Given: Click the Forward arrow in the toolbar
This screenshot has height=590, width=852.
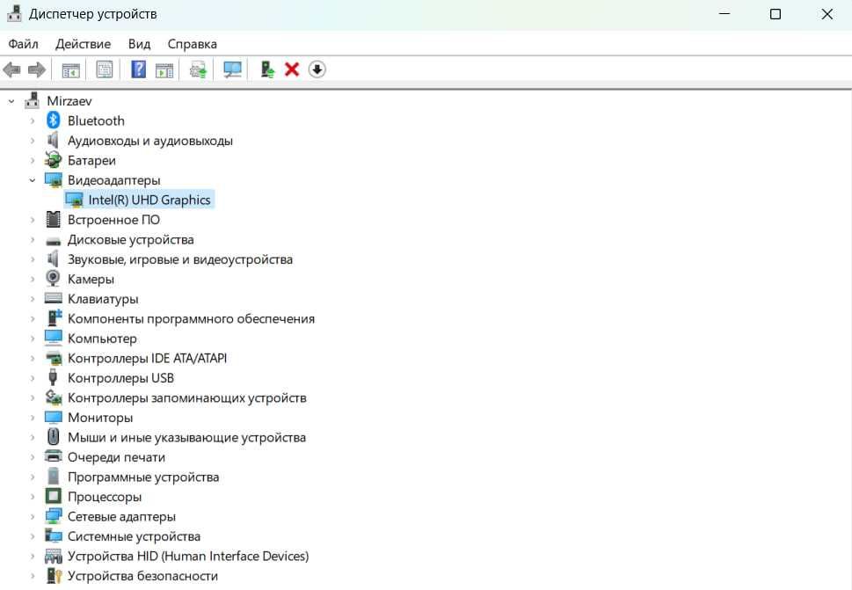Looking at the screenshot, I should 37,69.
